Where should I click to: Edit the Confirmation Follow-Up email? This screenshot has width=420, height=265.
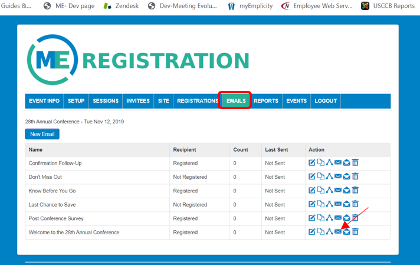point(312,163)
